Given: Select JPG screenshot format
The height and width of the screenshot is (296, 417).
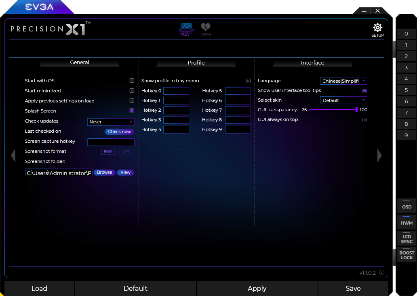Looking at the screenshot, I should click(x=126, y=152).
